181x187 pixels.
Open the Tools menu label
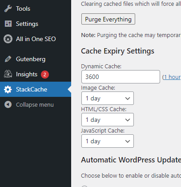pos(23,8)
